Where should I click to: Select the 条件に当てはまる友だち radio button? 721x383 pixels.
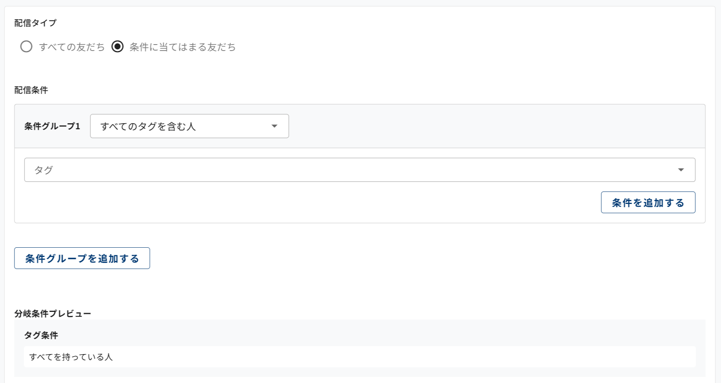117,47
